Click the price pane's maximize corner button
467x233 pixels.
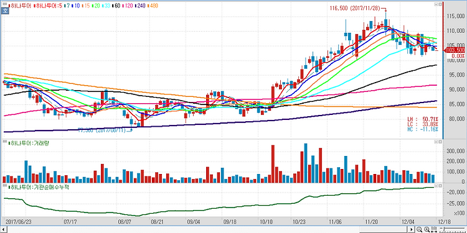(x=440, y=5)
